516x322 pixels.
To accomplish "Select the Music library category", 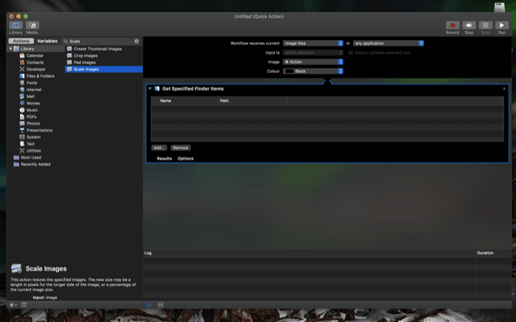I will [x=32, y=110].
